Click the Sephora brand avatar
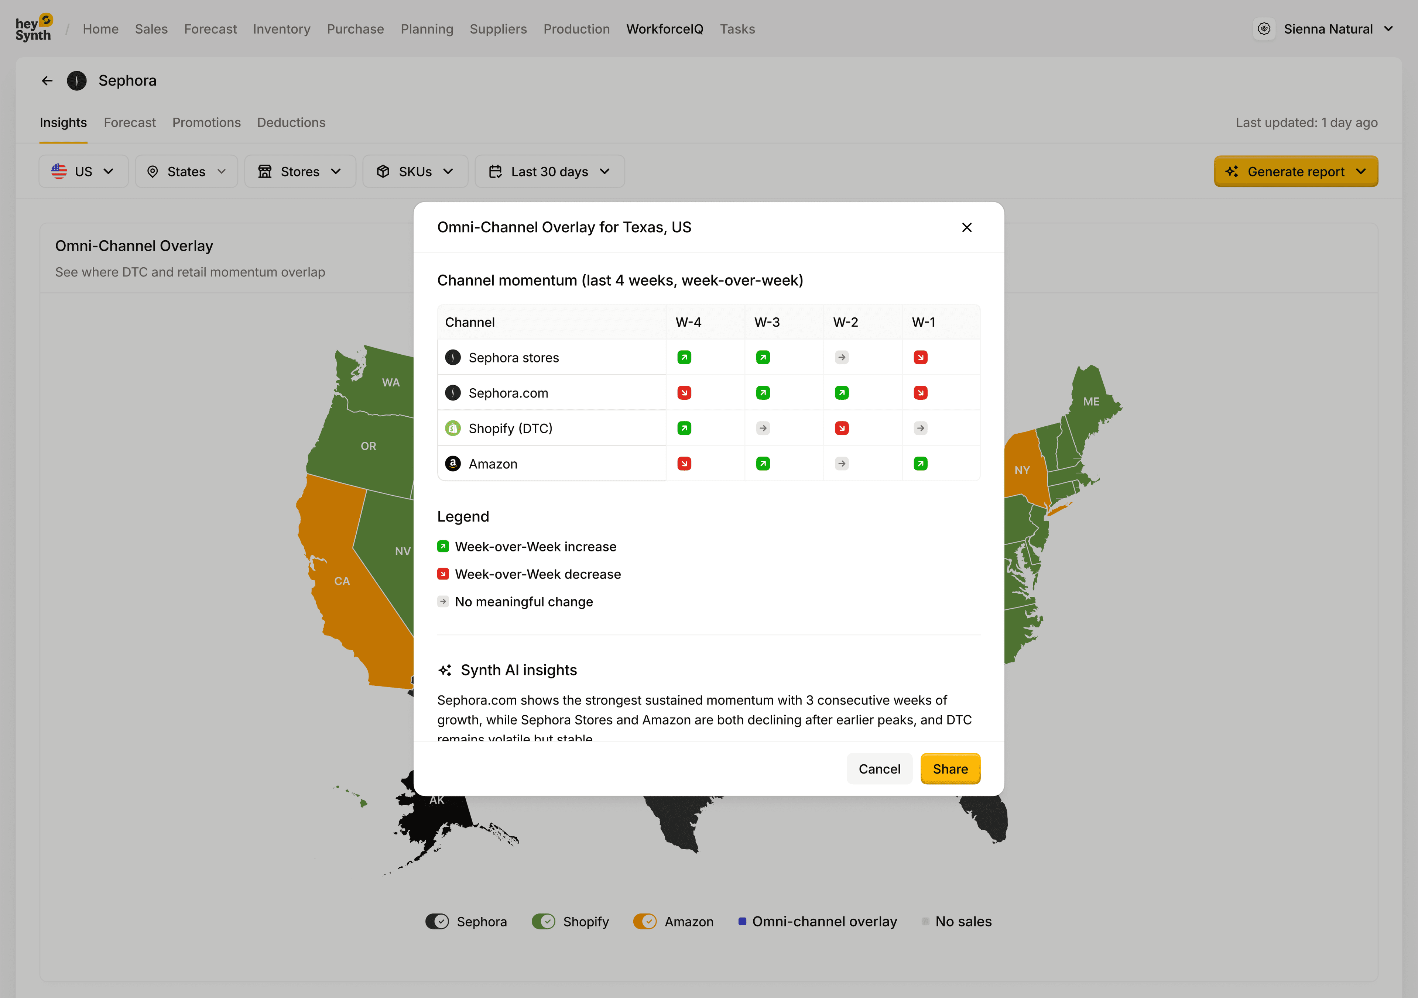Screen dimensions: 1418x998 point(76,80)
